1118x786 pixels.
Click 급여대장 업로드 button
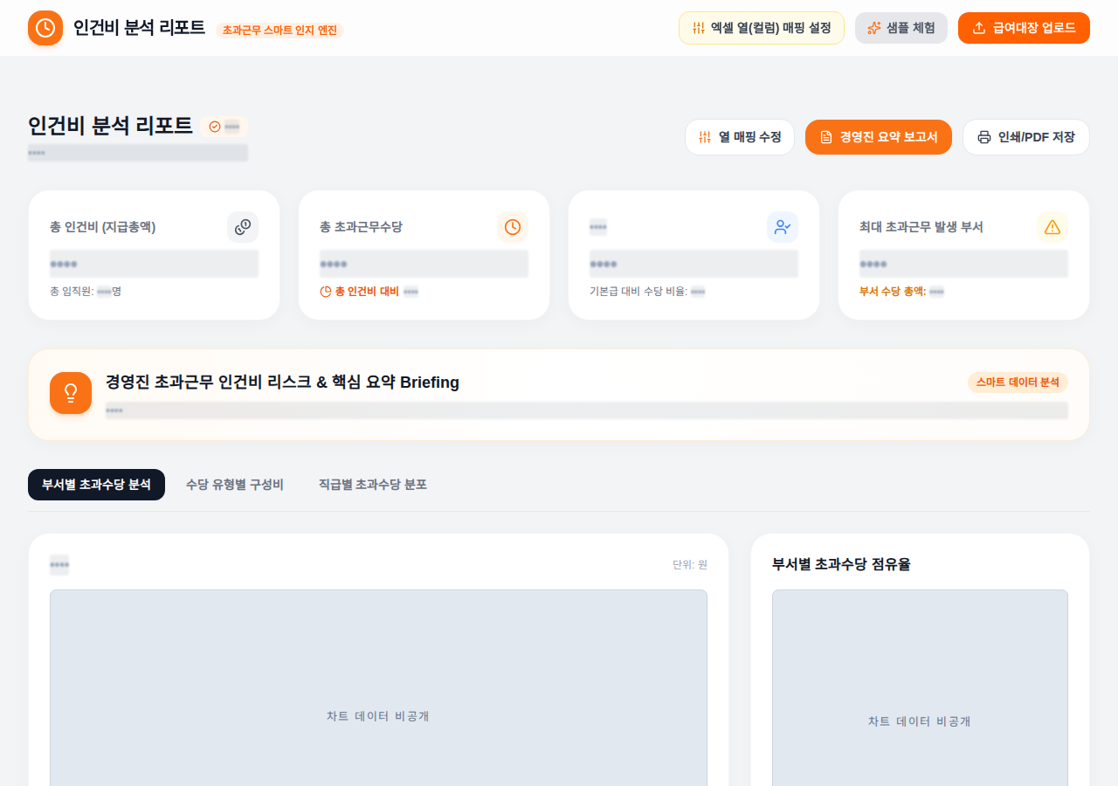click(x=1024, y=28)
